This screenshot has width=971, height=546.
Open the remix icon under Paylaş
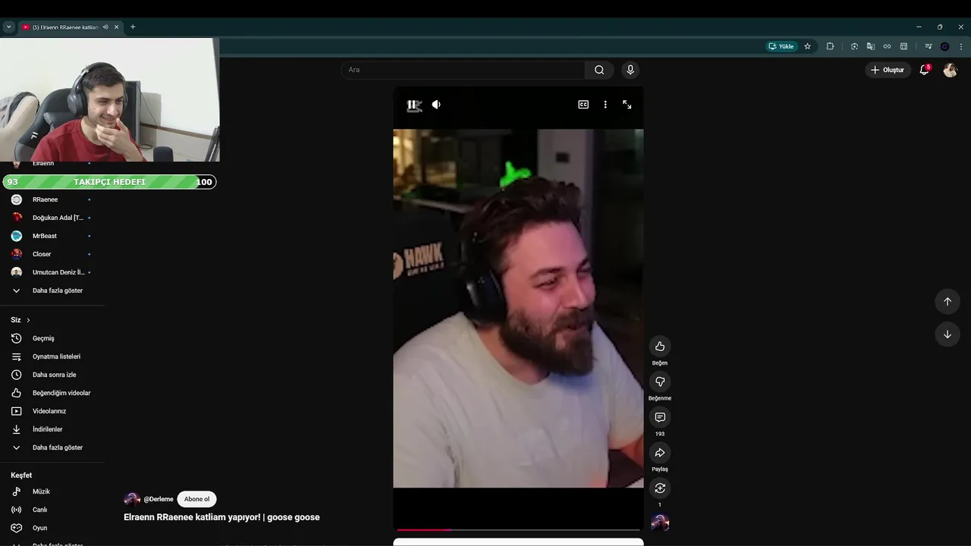pos(660,488)
